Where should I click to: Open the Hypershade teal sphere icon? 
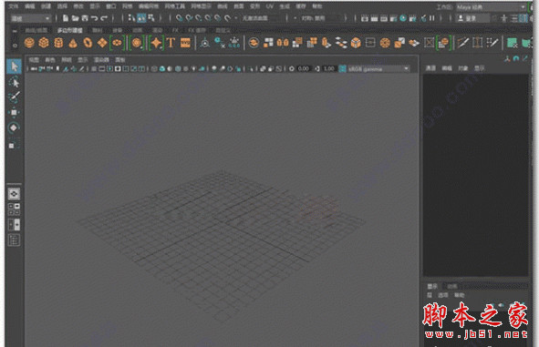403,18
